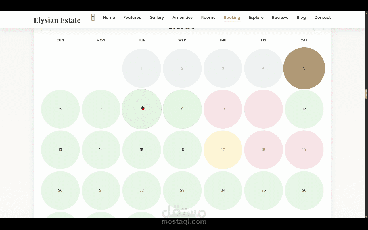368x230 pixels.
Task: Click the SAT column header
Action: click(304, 40)
